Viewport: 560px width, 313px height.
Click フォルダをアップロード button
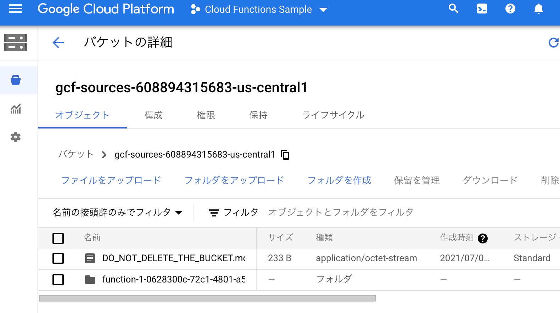tap(234, 180)
